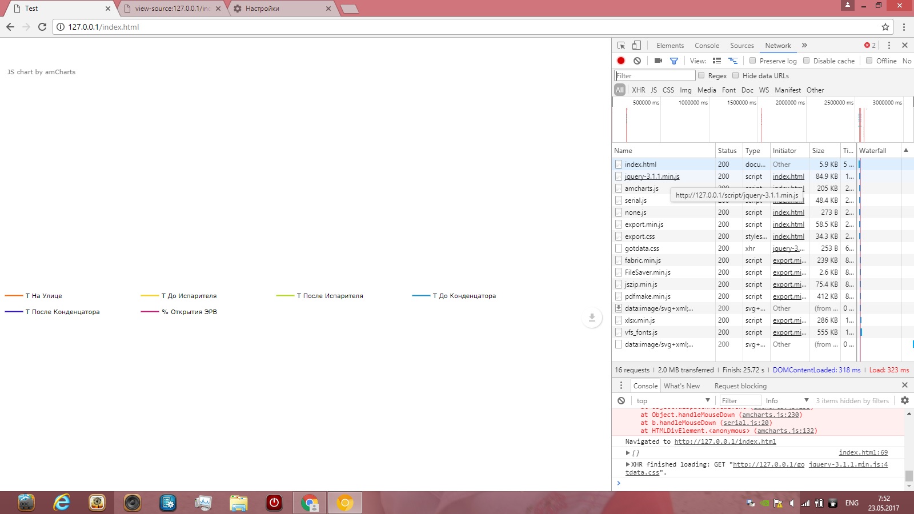The height and width of the screenshot is (514, 914).
Task: Check the Disable cache option
Action: pyautogui.click(x=807, y=61)
